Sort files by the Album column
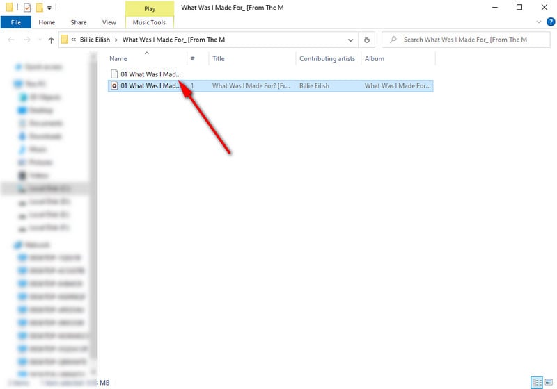 tap(398, 58)
